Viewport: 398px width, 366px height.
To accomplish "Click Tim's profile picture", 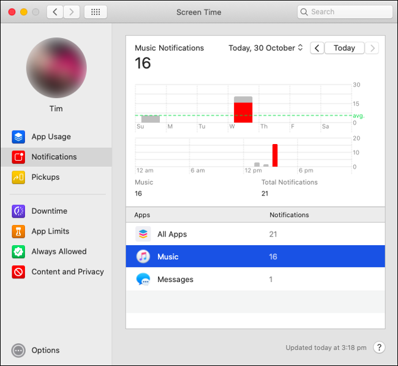I will 56,68.
